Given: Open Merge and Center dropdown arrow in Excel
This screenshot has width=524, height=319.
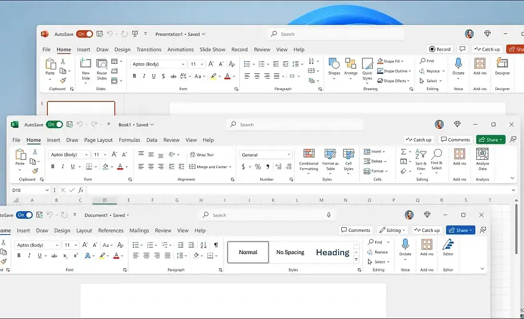Looking at the screenshot, I should pos(230,167).
